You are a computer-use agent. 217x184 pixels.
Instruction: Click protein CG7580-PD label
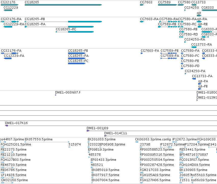[x=190, y=66]
